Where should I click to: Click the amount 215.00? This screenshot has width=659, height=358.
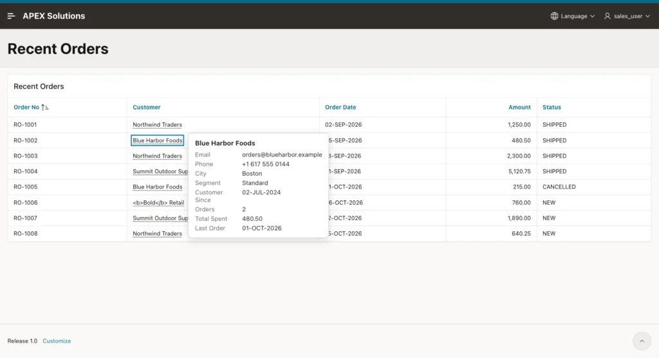pyautogui.click(x=521, y=187)
